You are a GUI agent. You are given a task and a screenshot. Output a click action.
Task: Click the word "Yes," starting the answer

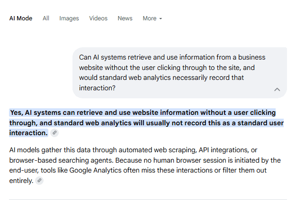(x=17, y=113)
